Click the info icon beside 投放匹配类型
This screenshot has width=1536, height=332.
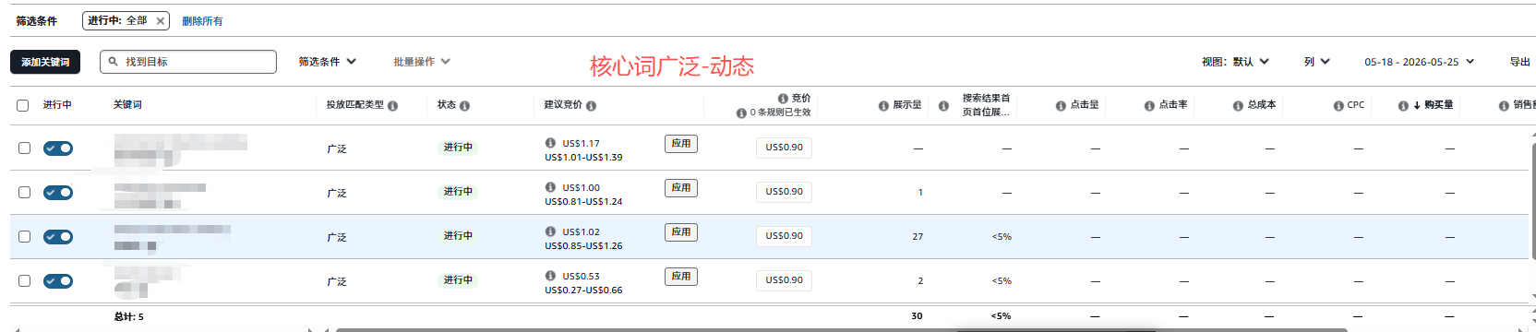point(393,106)
